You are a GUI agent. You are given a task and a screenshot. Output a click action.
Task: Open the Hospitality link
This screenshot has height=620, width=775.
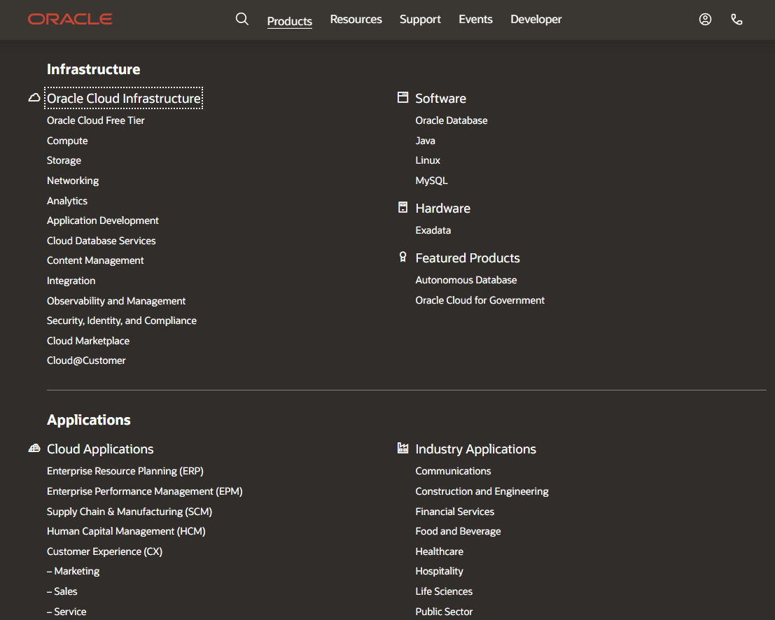pos(440,572)
